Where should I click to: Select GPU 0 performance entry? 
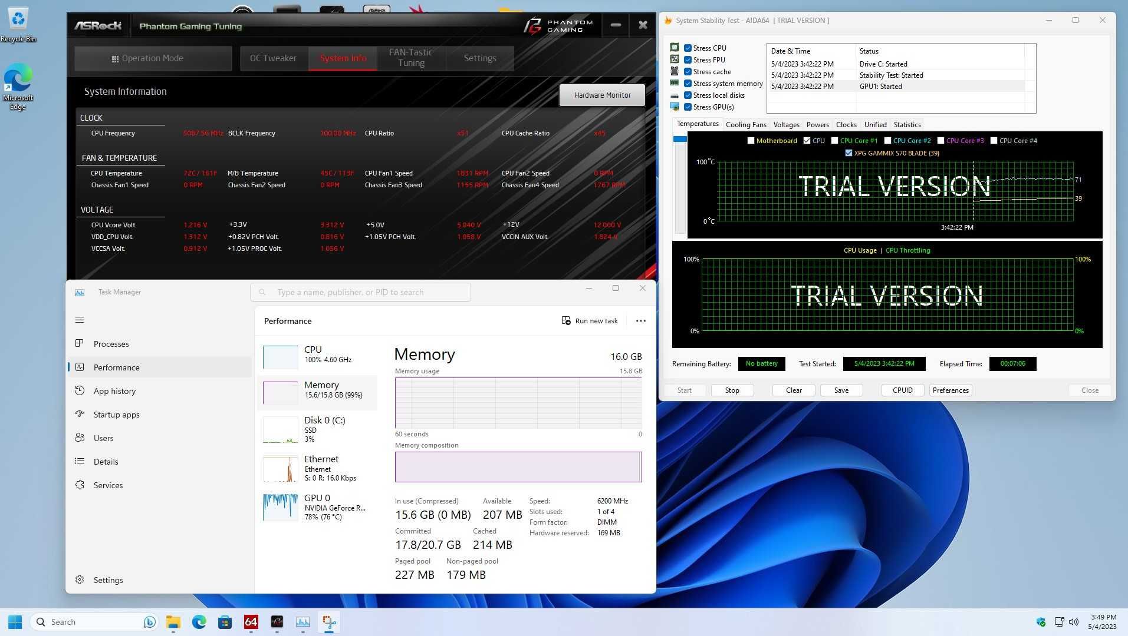pyautogui.click(x=317, y=507)
